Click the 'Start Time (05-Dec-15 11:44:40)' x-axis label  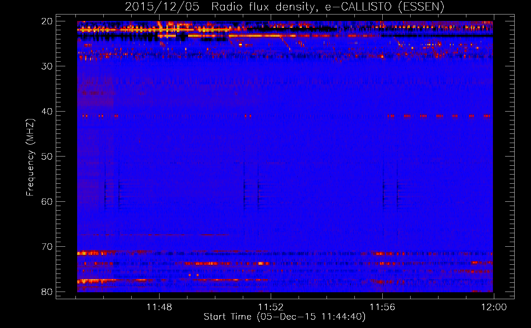tap(285, 317)
